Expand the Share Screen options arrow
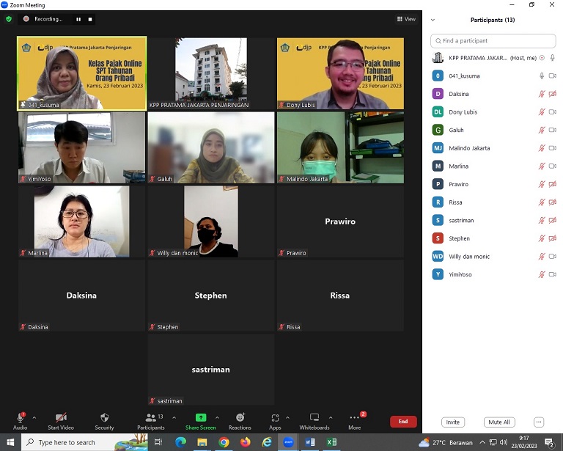Viewport: 563px width, 451px height. click(217, 417)
